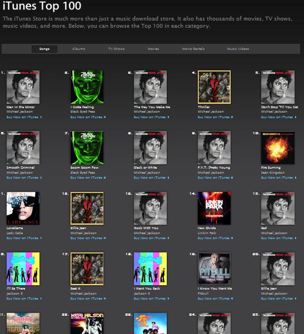Buy I Want You Back on iTunes
The image size is (304, 334).
(x=152, y=298)
